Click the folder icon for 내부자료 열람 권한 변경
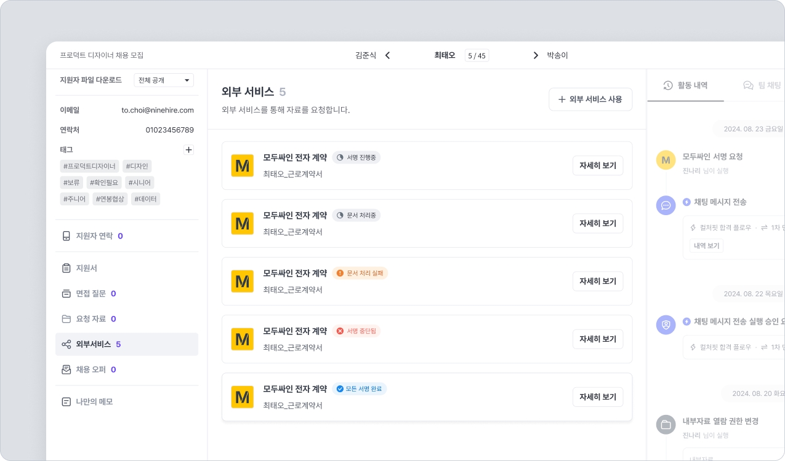Viewport: 785px width, 461px height. (666, 425)
